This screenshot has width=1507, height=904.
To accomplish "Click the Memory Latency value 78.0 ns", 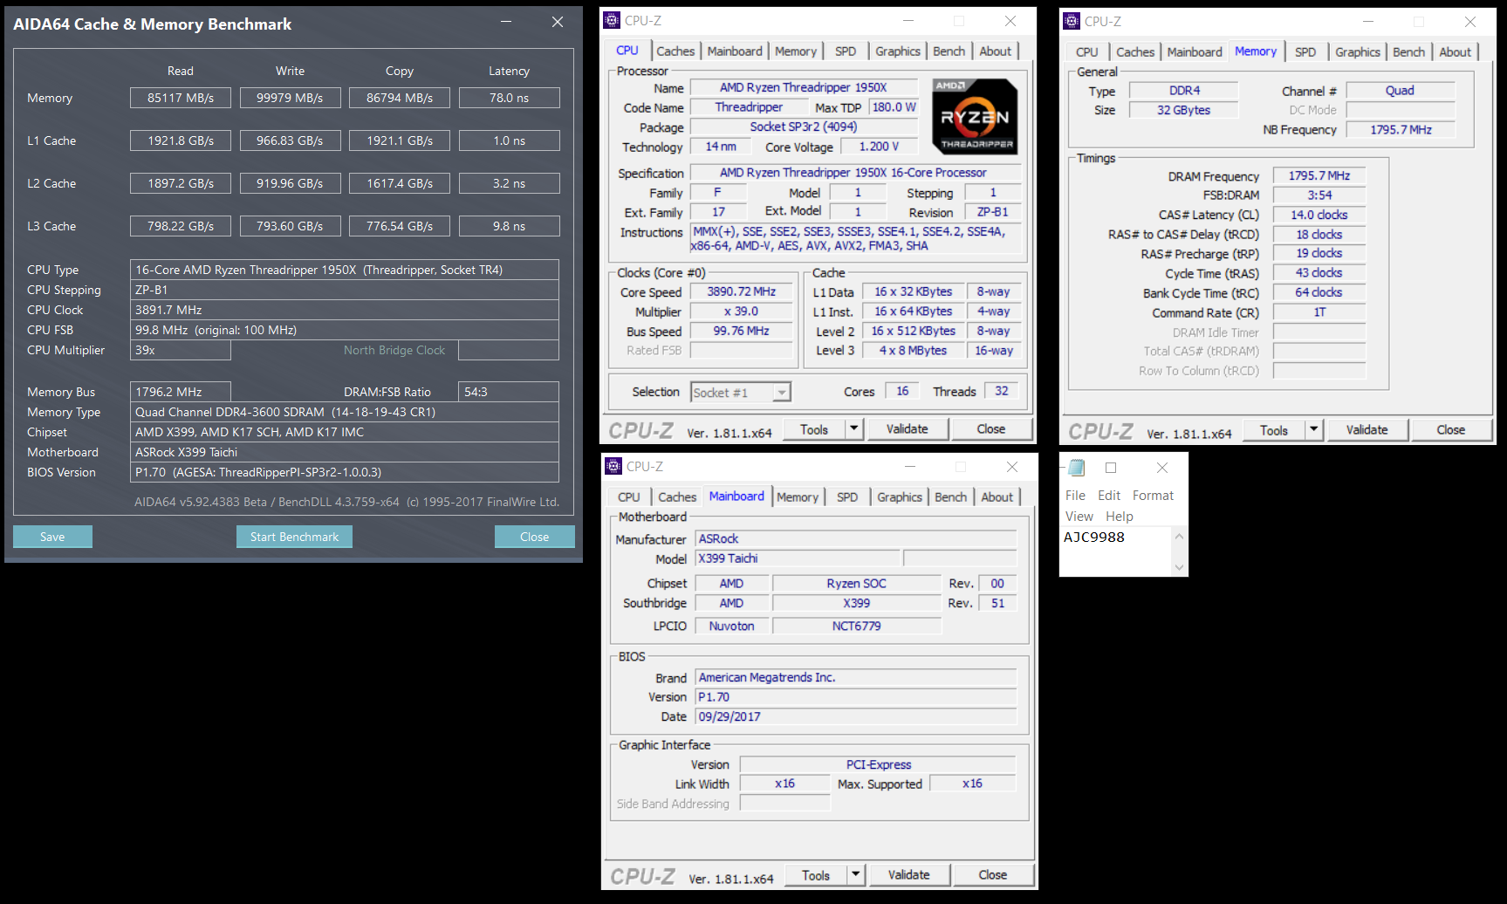I will point(510,98).
